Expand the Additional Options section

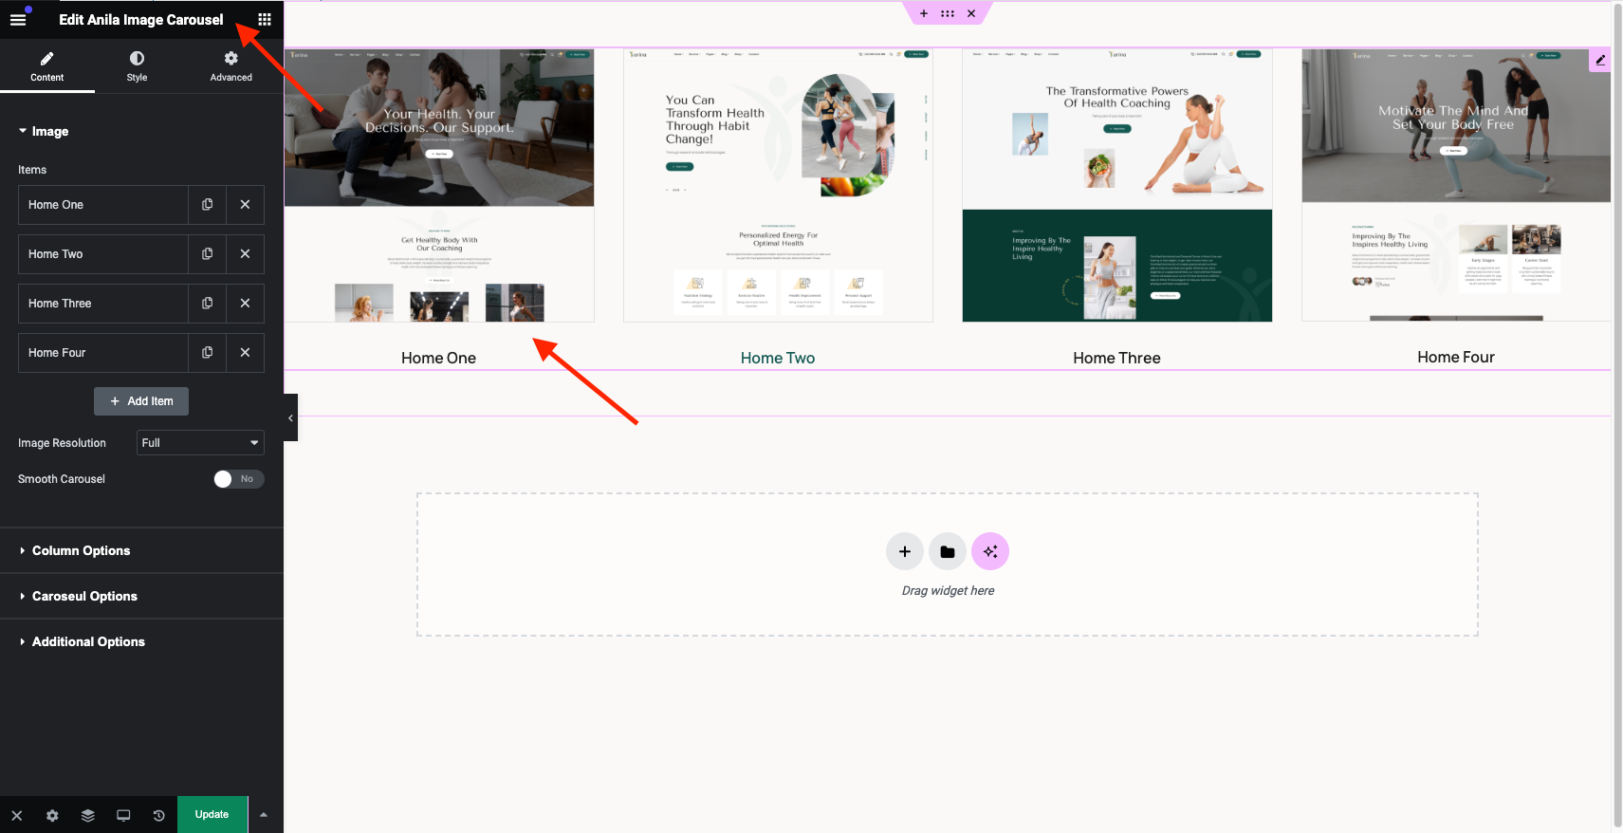[88, 641]
